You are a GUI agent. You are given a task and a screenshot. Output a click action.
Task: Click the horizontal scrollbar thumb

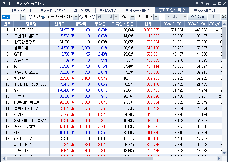coord(80,158)
